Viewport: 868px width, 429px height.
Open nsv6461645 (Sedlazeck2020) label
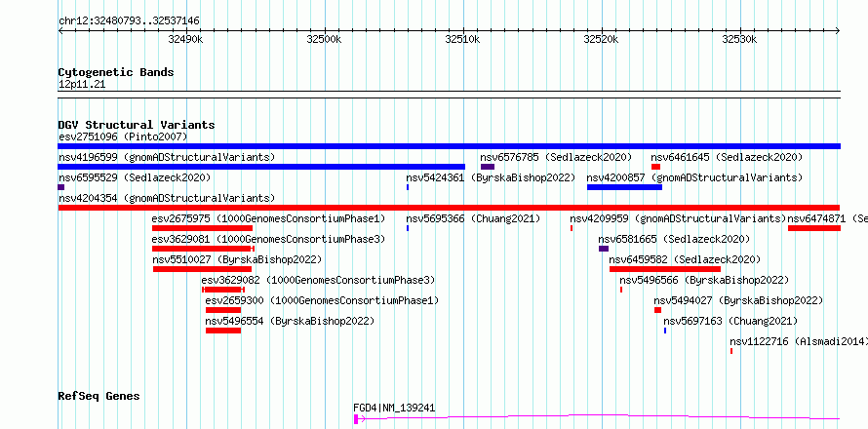[x=727, y=157]
